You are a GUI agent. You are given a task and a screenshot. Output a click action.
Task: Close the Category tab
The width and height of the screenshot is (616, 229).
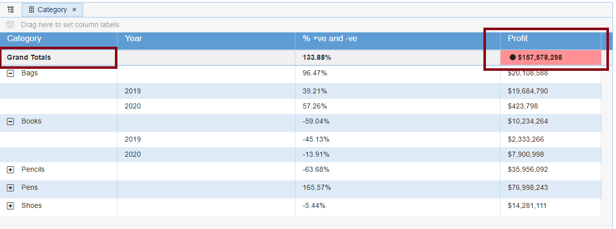pyautogui.click(x=74, y=10)
